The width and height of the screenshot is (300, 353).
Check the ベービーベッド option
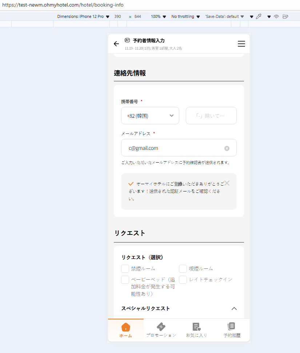coord(125,280)
